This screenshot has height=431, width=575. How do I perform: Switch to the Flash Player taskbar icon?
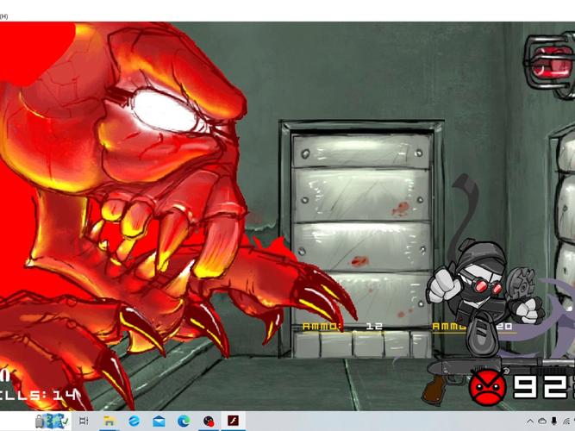(234, 421)
